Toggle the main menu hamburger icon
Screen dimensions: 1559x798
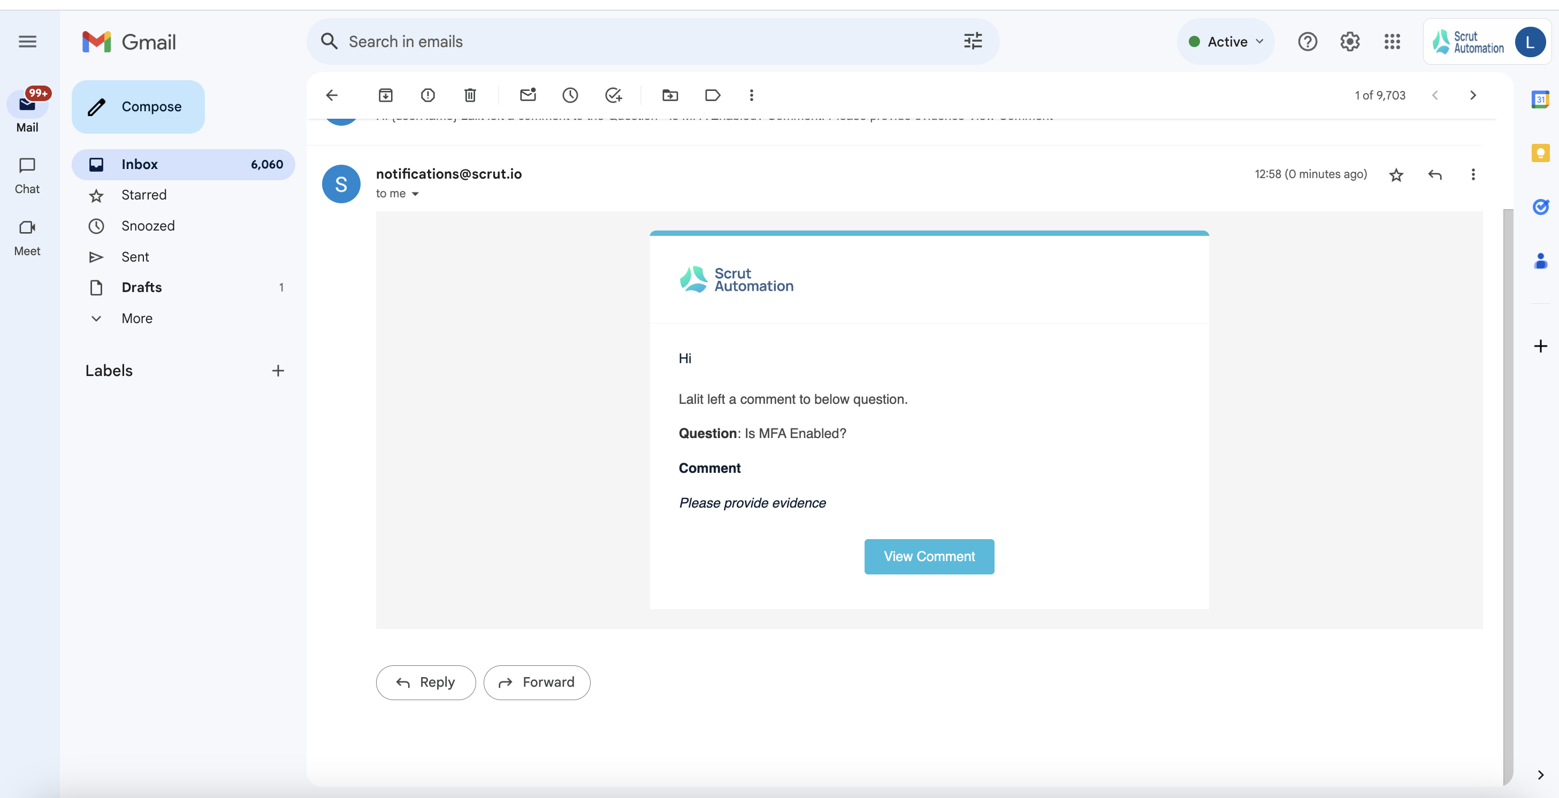[27, 42]
